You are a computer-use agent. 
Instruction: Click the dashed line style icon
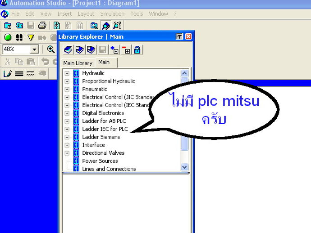(x=30, y=74)
